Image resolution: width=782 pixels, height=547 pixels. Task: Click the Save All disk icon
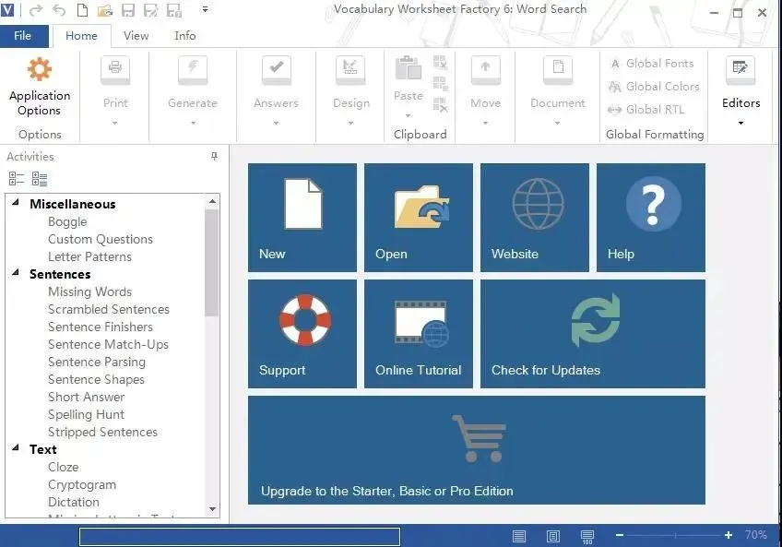tap(174, 10)
